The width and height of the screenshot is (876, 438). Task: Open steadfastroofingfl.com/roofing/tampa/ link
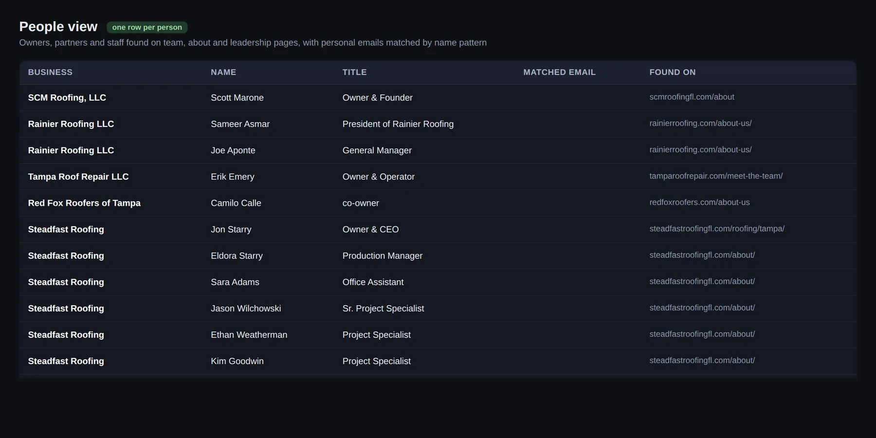pos(717,228)
